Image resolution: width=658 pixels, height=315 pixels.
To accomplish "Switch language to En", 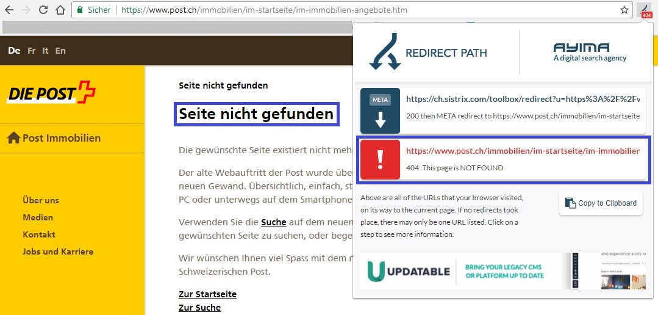I will [60, 51].
